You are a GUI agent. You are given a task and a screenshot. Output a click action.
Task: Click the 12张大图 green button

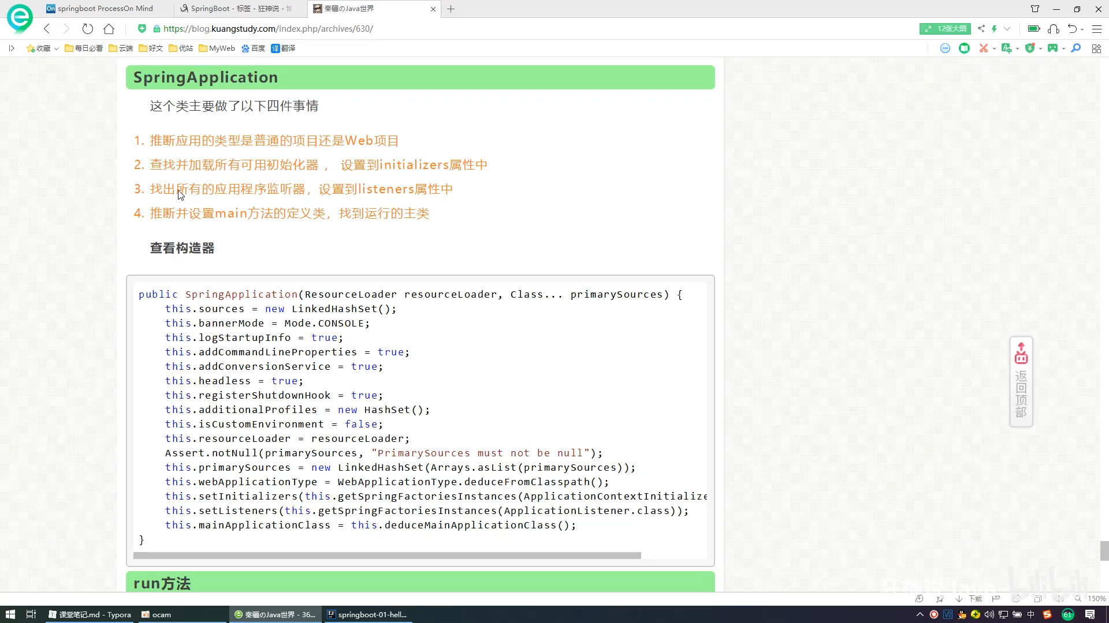click(x=945, y=29)
